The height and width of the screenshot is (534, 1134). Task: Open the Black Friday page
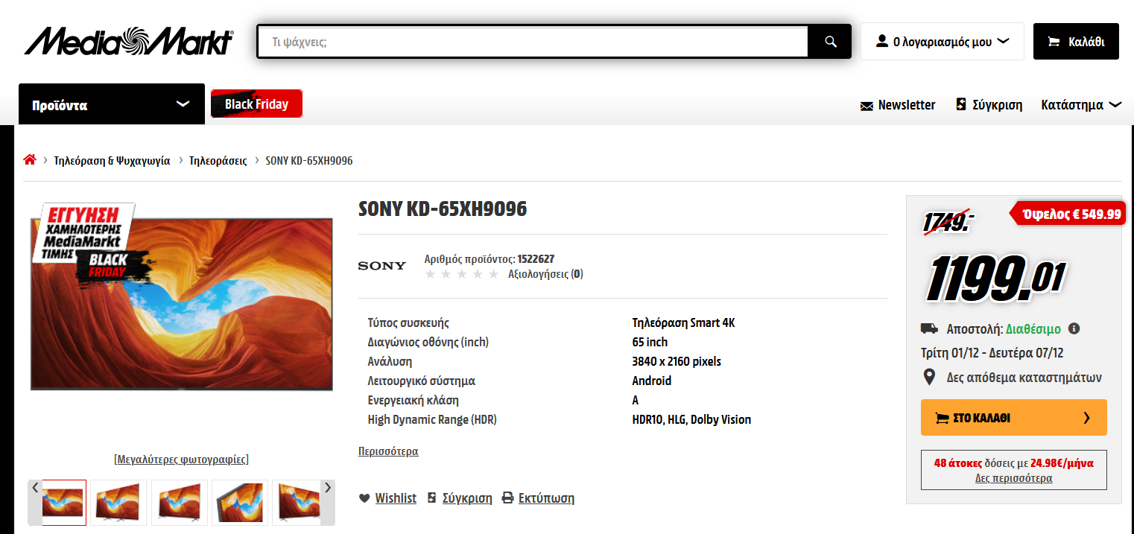coord(256,104)
